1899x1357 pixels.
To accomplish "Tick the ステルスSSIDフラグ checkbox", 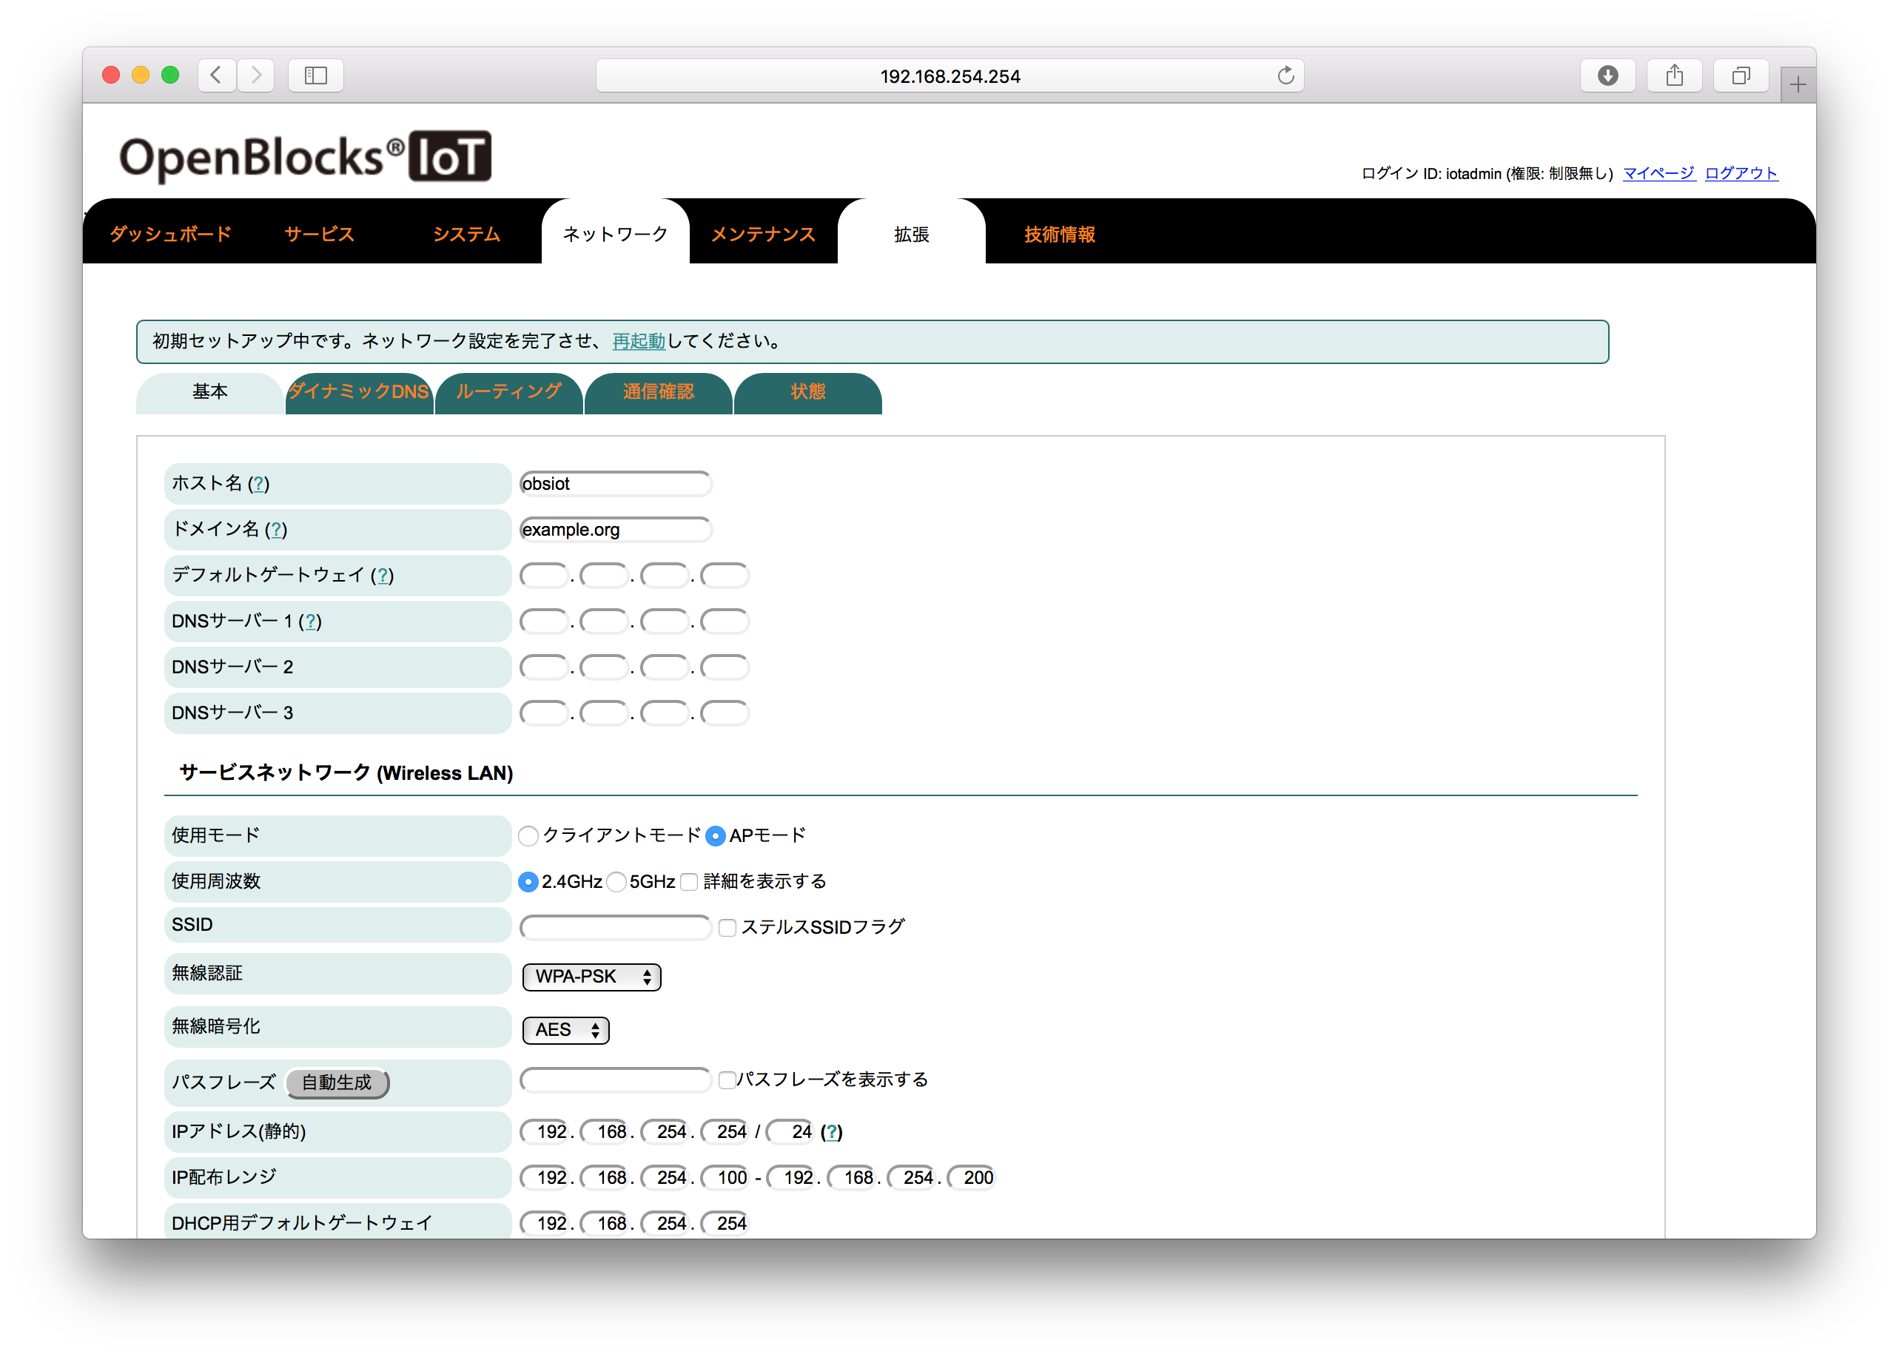I will tap(727, 928).
